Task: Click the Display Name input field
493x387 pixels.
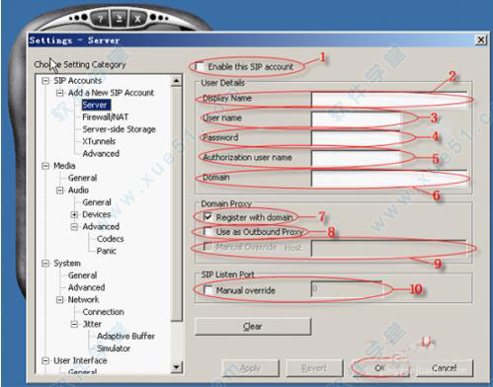Action: 389,99
